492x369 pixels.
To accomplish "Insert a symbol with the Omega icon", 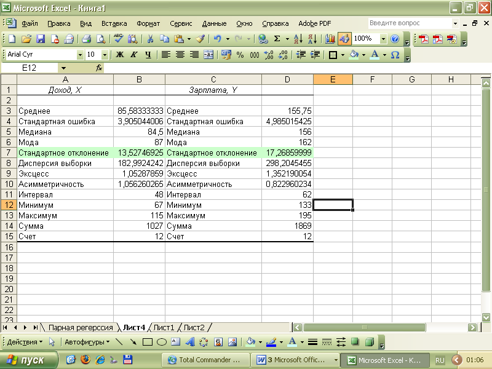I will [395, 55].
